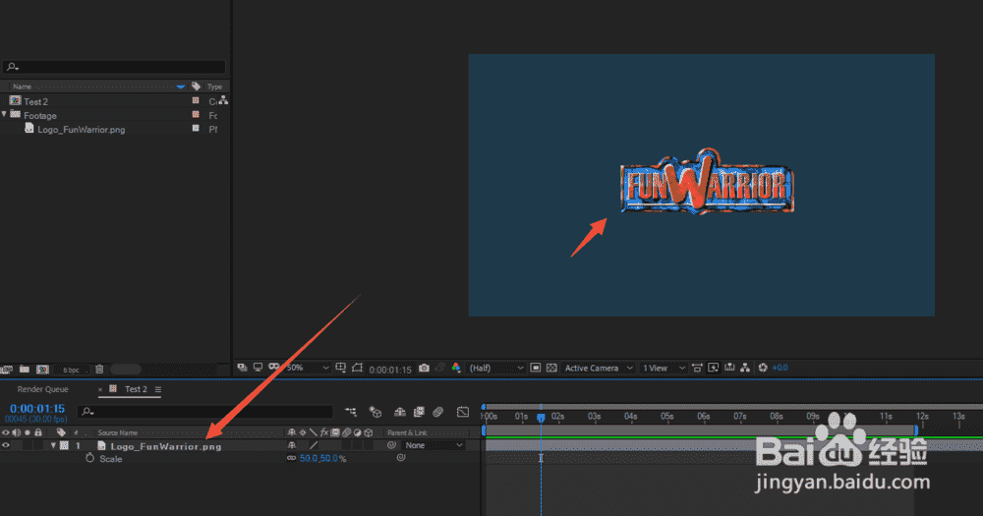Reset exposure with the aperture icon

tap(763, 368)
